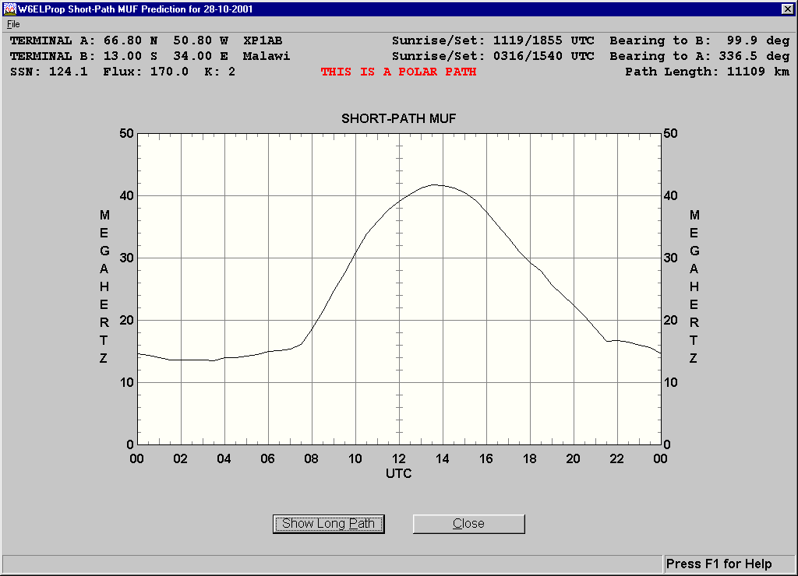The width and height of the screenshot is (798, 576).
Task: Click the Show Long Path button
Action: (328, 524)
